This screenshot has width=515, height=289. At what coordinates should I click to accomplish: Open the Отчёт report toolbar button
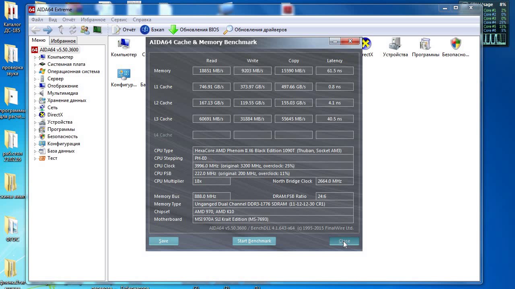coord(124,30)
